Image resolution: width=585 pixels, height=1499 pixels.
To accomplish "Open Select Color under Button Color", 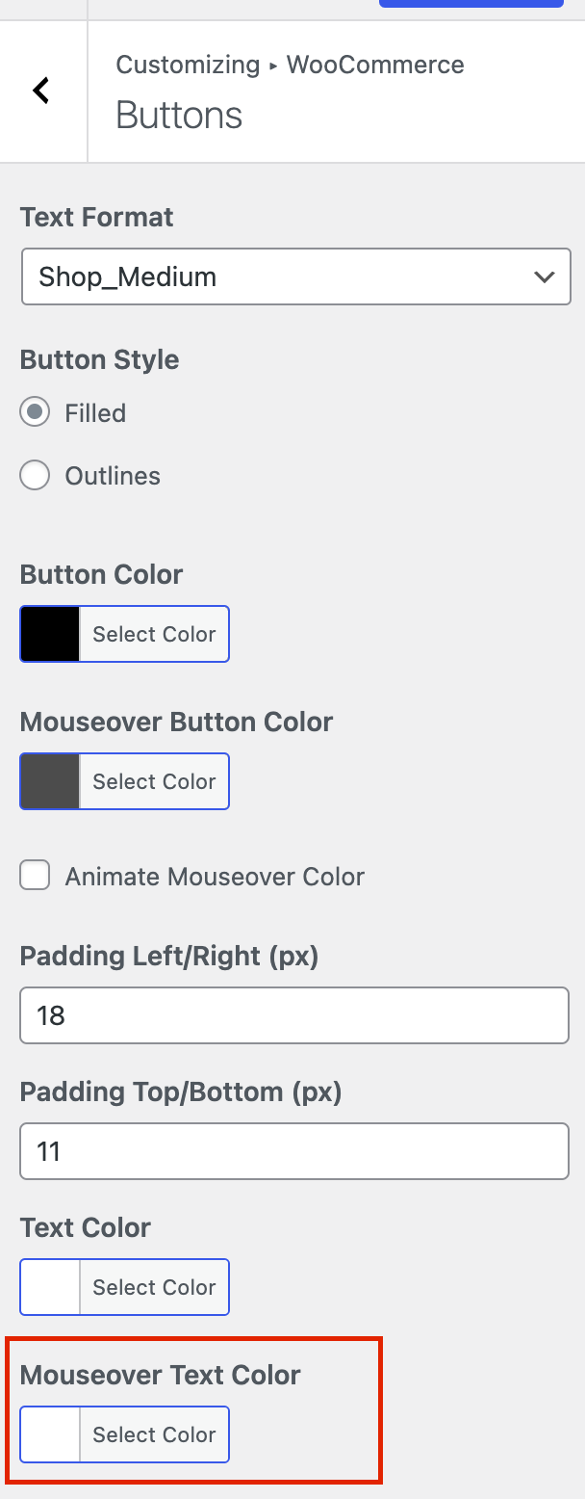I will [154, 634].
